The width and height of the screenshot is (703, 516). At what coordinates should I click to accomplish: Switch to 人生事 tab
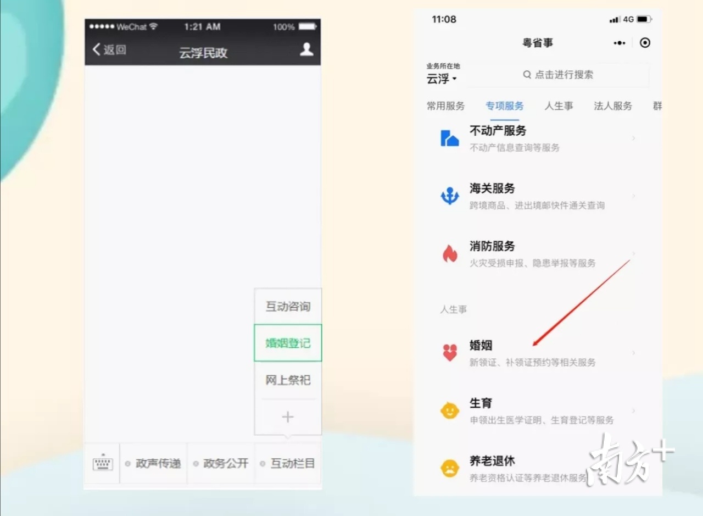[559, 106]
